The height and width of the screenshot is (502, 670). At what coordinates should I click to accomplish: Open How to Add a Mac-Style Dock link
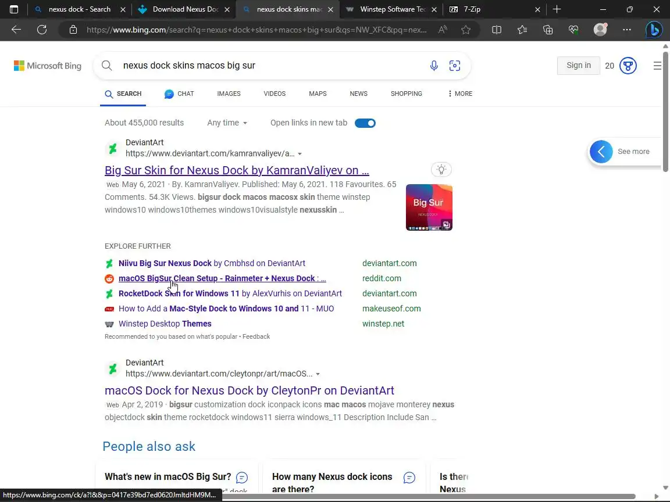226,309
